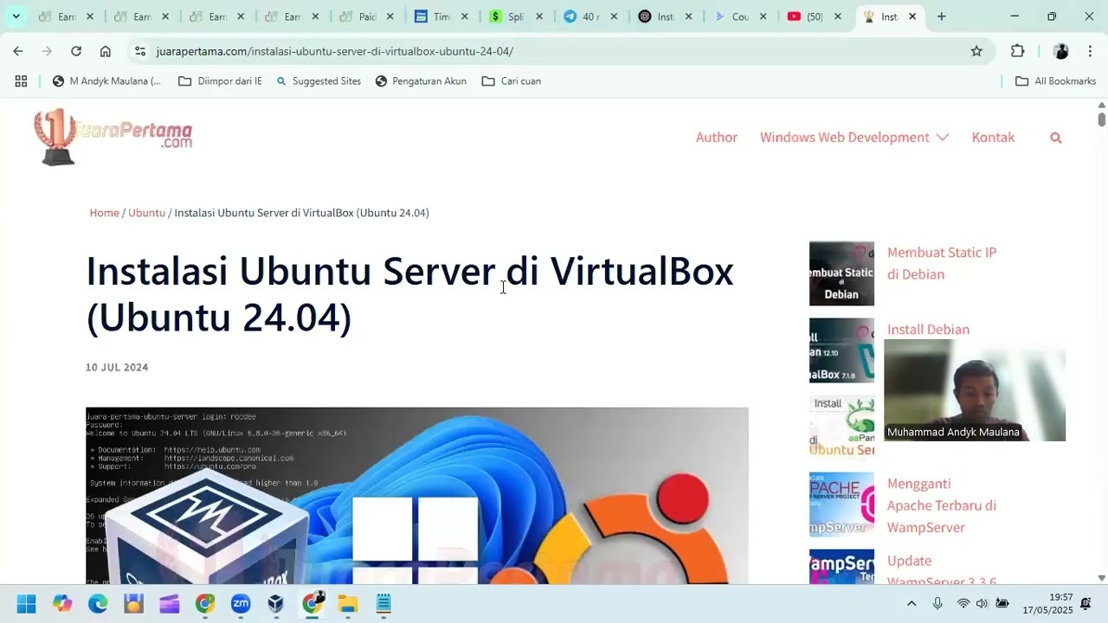Open Windows Web Development menu item
This screenshot has height=623, width=1108.
coord(844,138)
